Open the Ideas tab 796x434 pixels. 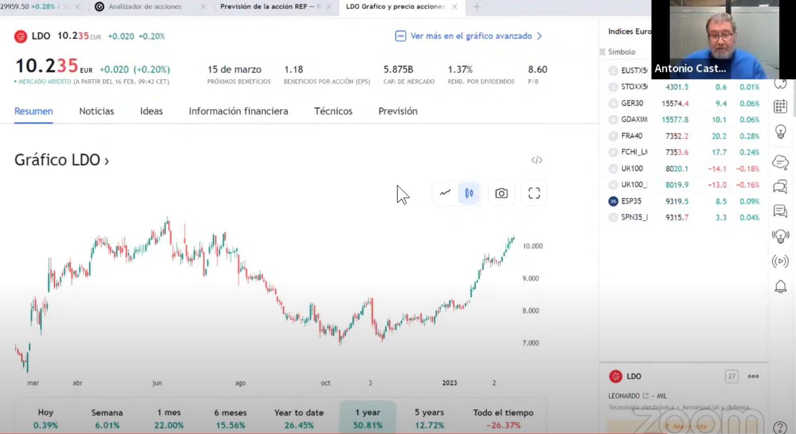pos(151,111)
